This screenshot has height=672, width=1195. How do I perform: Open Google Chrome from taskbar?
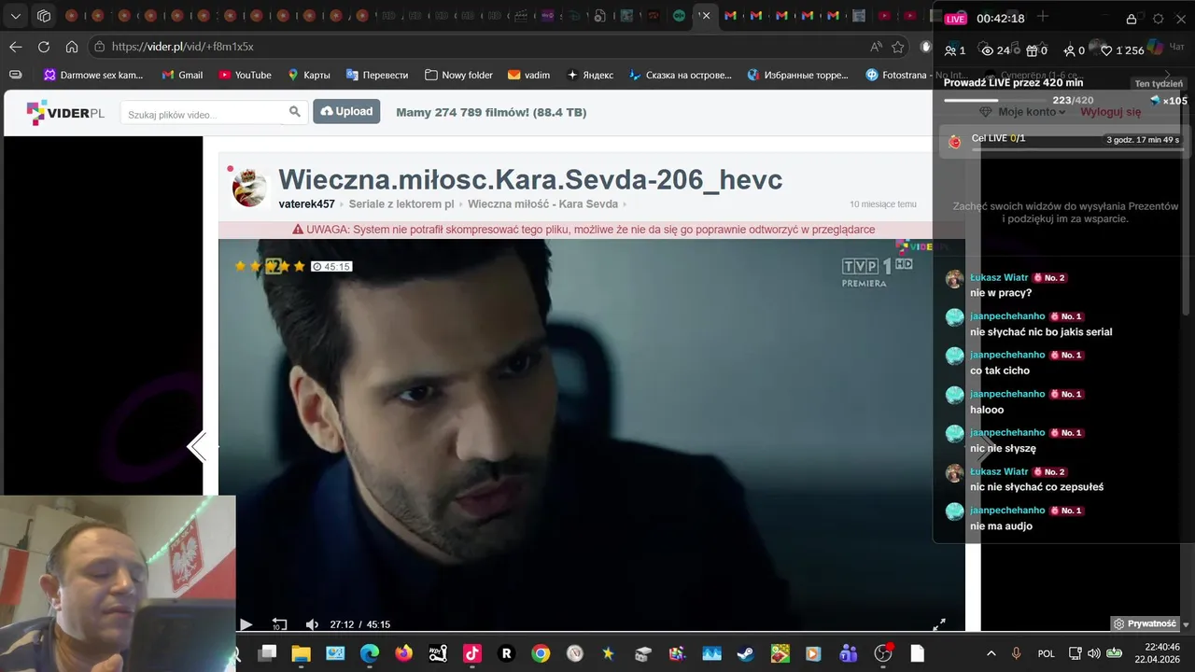541,653
